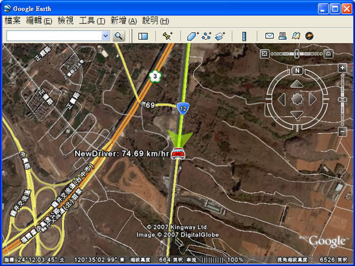
Task: Open the 說明 (H) menu
Action: [156, 21]
